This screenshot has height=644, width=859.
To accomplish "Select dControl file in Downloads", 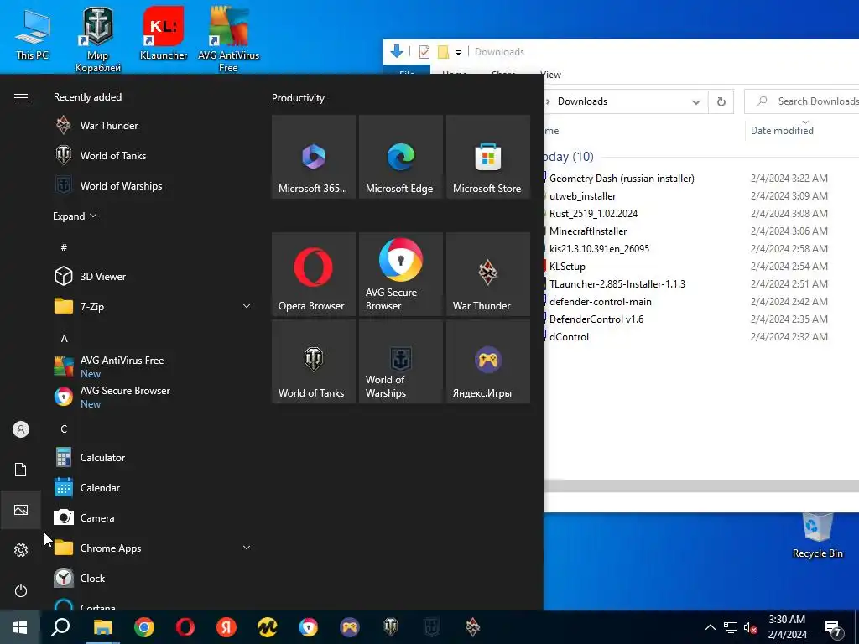I will 569,337.
